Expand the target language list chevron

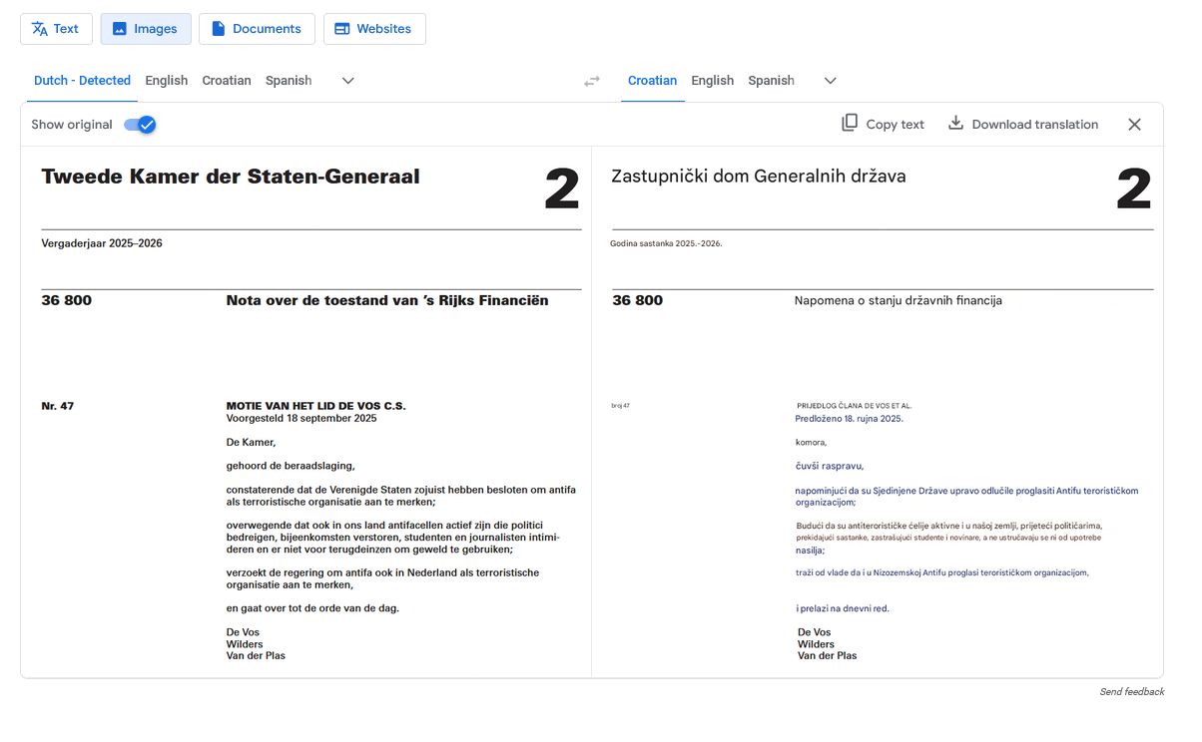point(830,81)
